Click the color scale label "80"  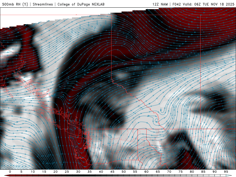tap(192, 172)
